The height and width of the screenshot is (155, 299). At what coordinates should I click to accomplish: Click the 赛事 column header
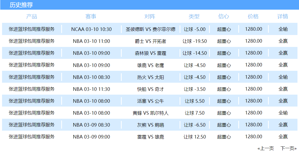click(x=91, y=16)
